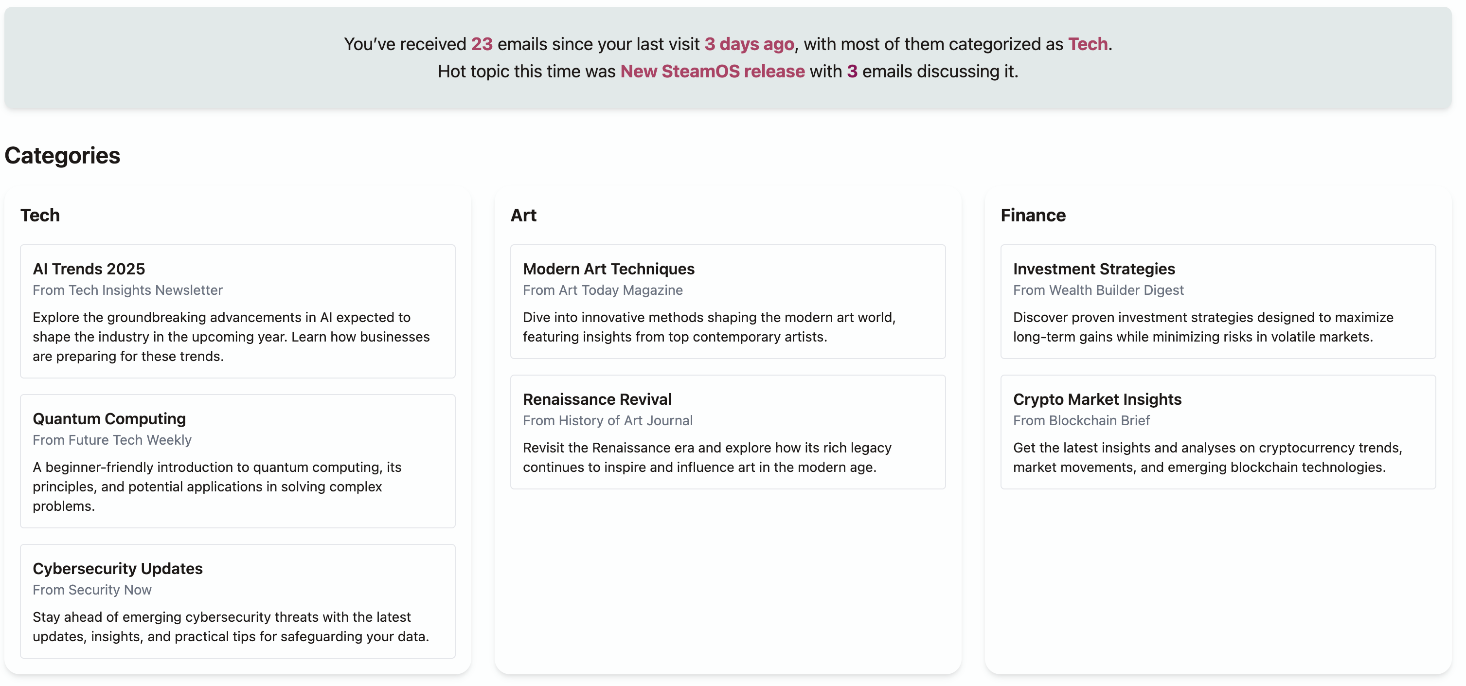Click the Tech category heading
Viewport: 1466px width, 686px height.
pyautogui.click(x=40, y=215)
